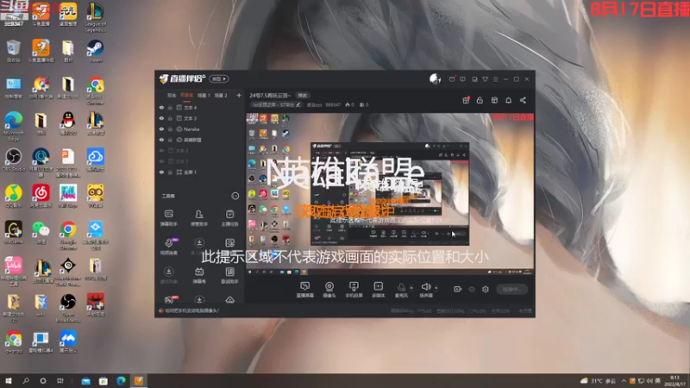
Task: Open the notification bell above the preview
Action: pos(508,100)
